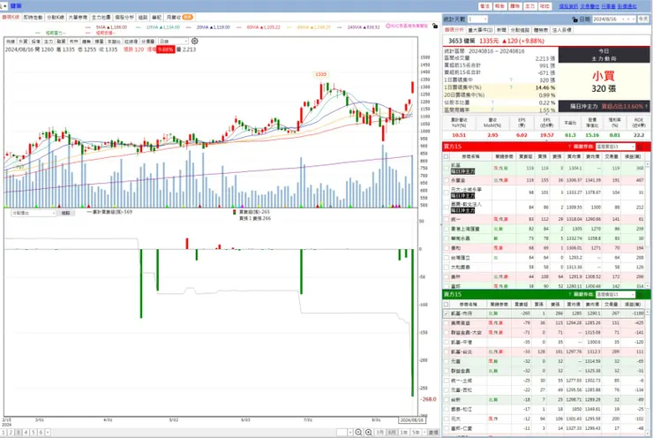Viewport: 653px width, 438px height.
Task: Open dropdown next to page number 6
Action: 48,433
